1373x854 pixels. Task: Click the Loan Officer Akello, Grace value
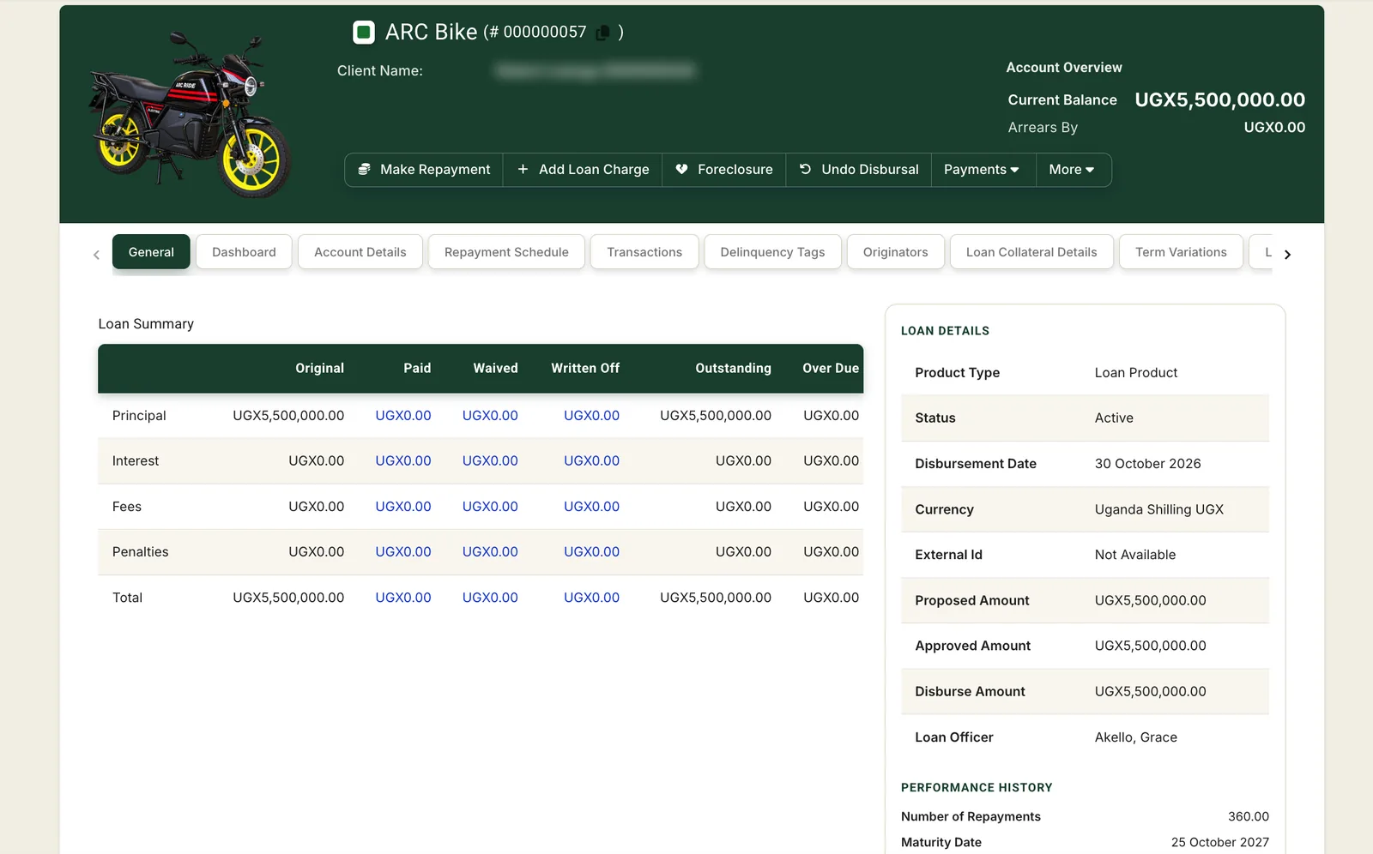pos(1135,737)
